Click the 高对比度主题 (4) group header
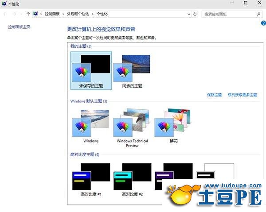Viewport: 266px width, 212px height. [85, 154]
